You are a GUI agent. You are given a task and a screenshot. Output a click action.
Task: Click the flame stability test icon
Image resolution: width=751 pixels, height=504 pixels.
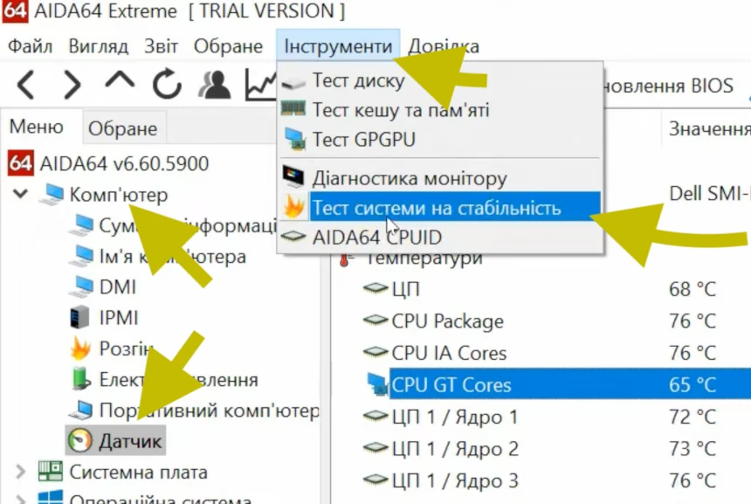click(x=293, y=206)
